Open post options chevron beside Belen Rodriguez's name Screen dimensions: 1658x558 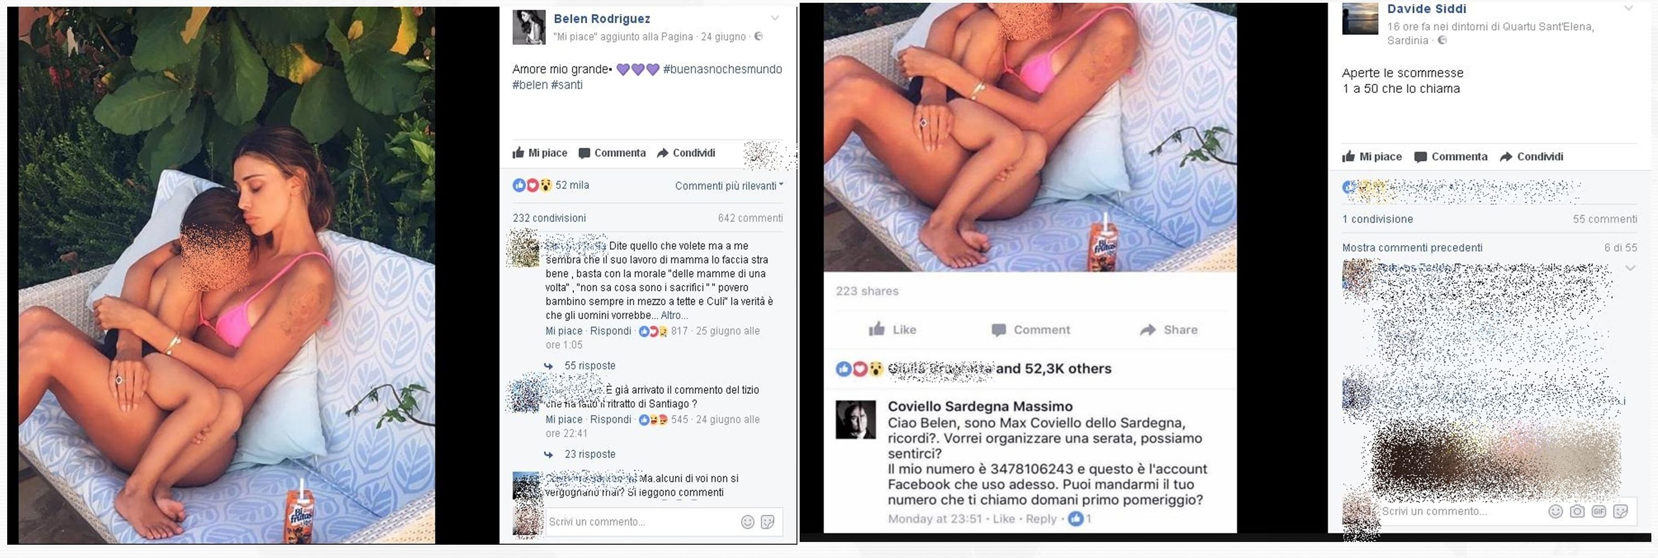click(x=775, y=18)
